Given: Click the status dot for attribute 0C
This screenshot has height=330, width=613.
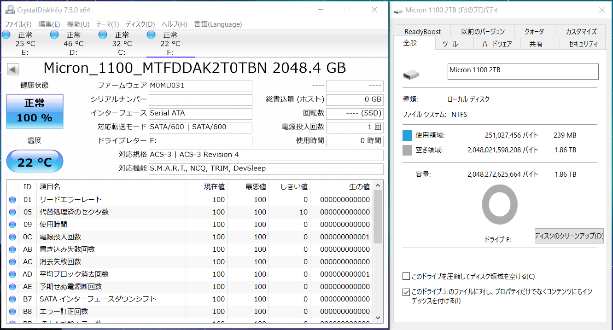Looking at the screenshot, I should pyautogui.click(x=12, y=237).
